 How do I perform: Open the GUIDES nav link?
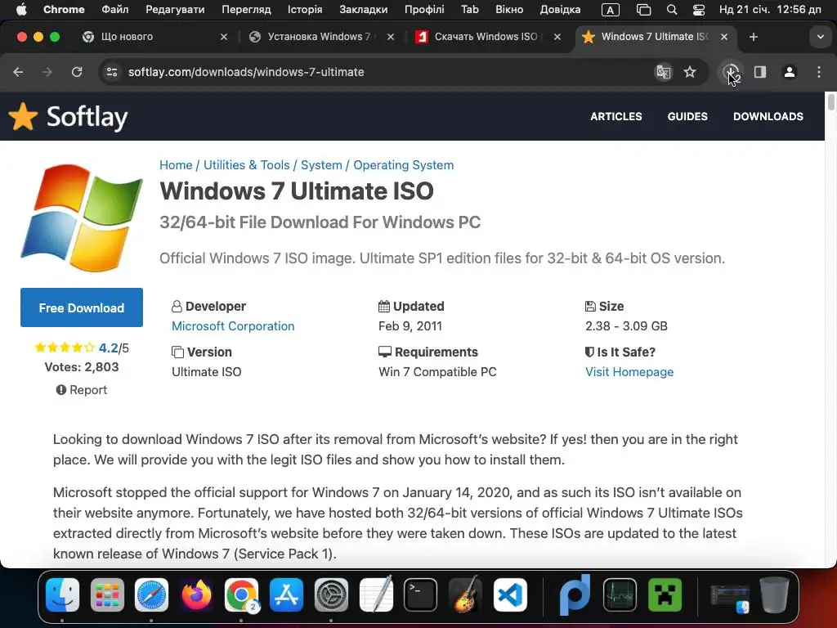(x=687, y=116)
